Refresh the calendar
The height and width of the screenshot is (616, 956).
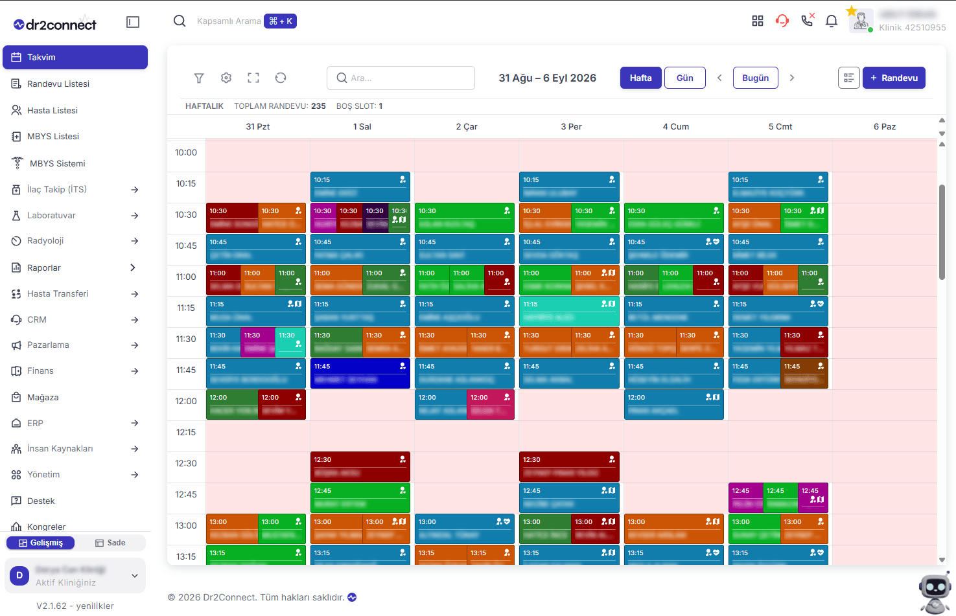coord(281,78)
